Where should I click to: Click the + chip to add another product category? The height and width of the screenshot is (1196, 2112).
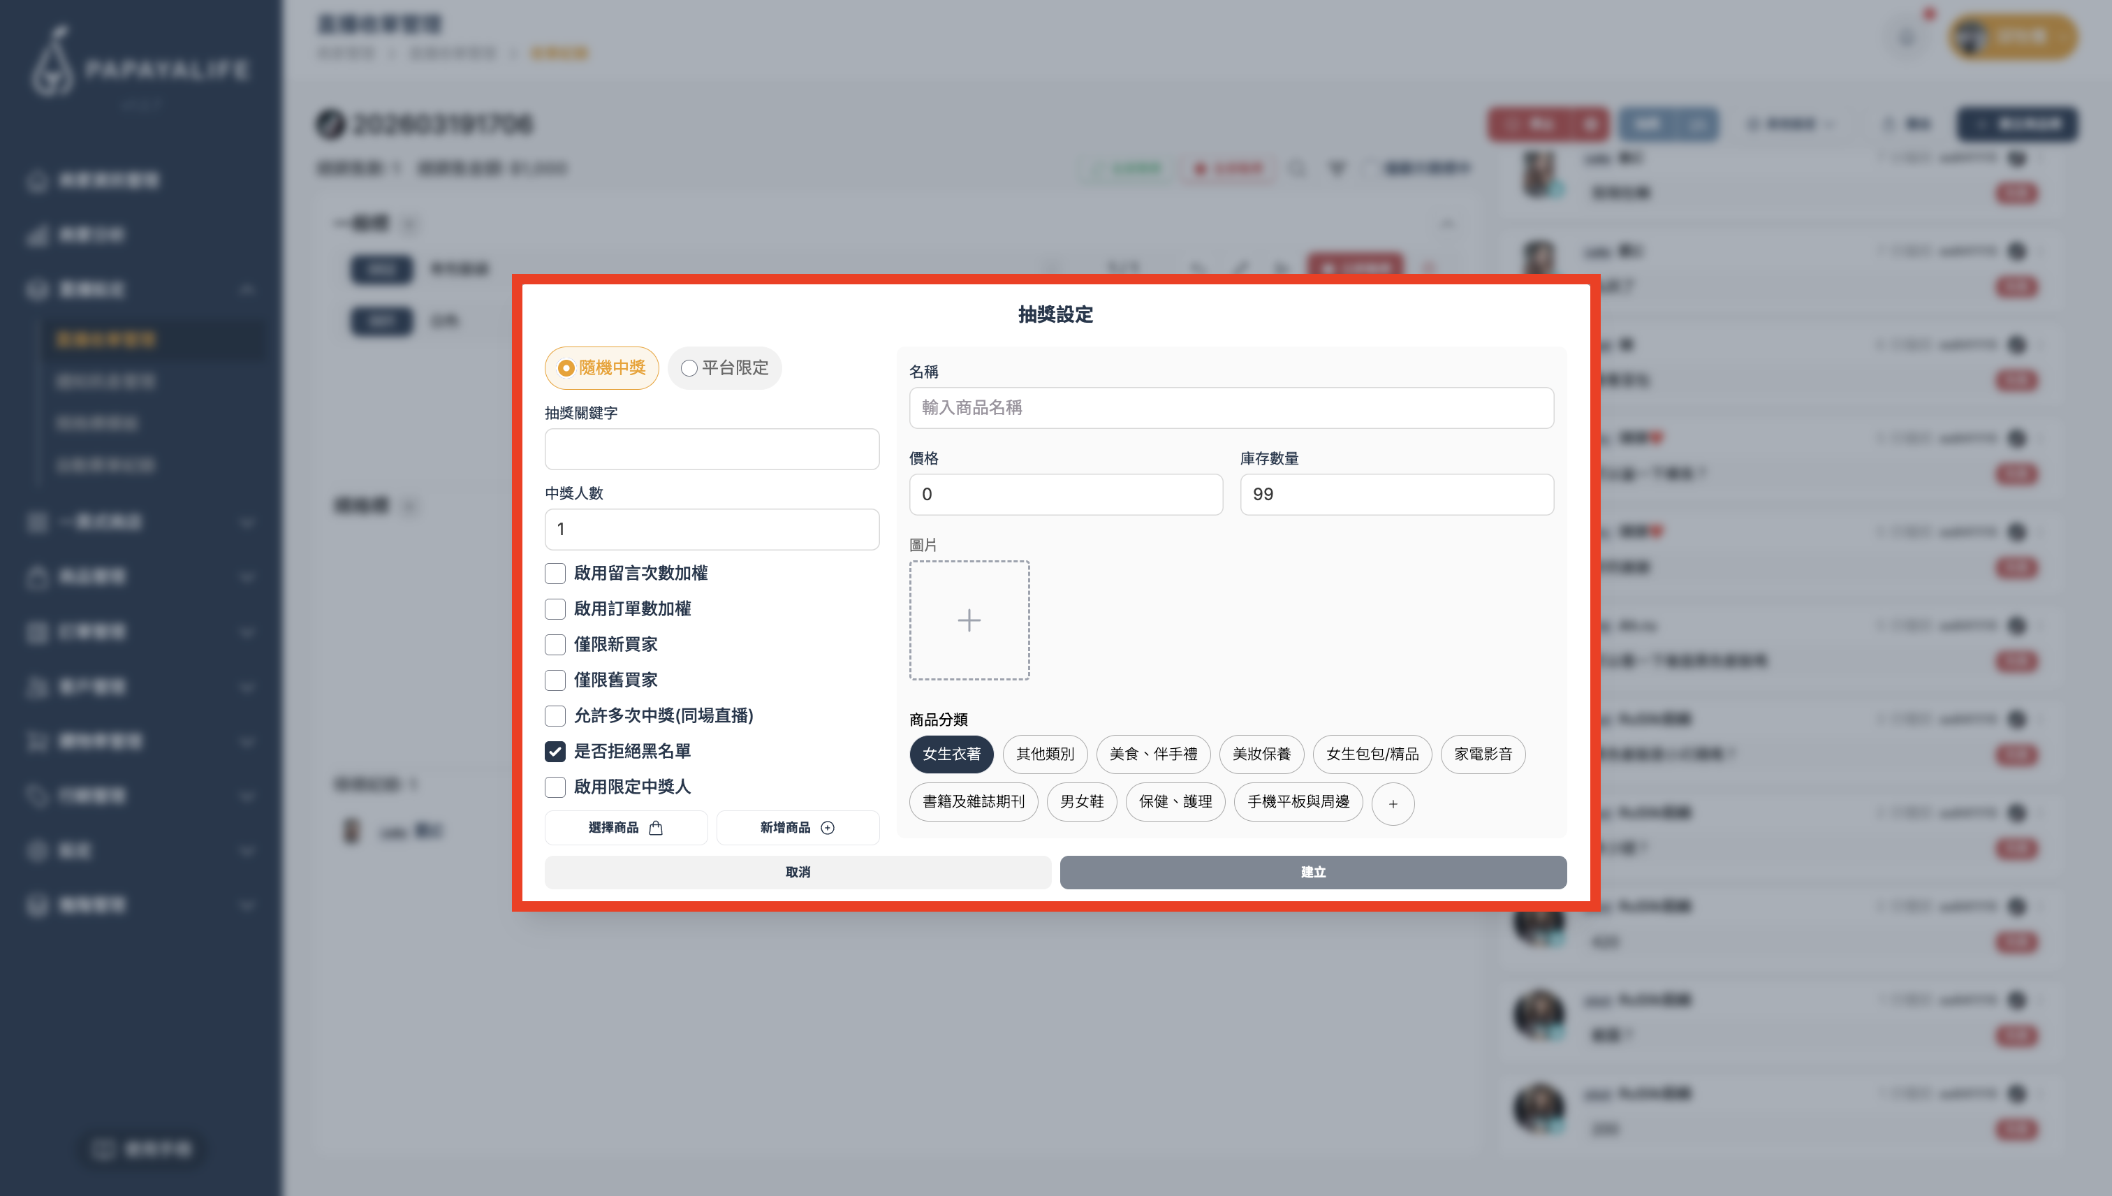(1393, 803)
